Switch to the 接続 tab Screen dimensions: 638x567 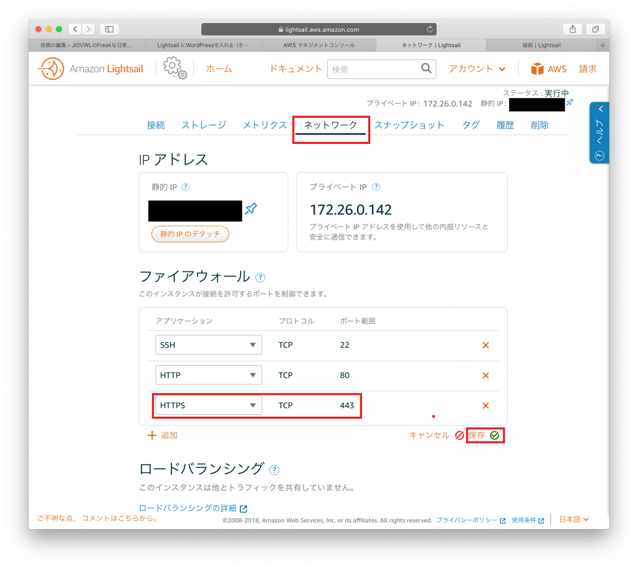tap(156, 125)
